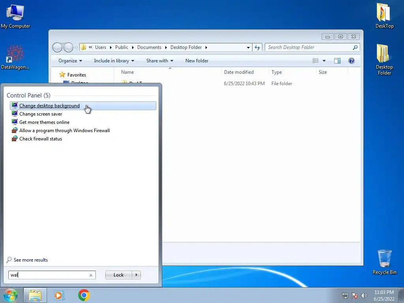Navigate to Documents in the breadcrumb
The image size is (404, 303).
[149, 47]
